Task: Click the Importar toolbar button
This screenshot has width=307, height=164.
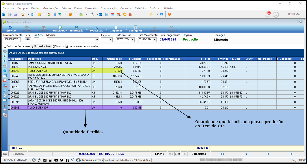Action: coord(116,29)
